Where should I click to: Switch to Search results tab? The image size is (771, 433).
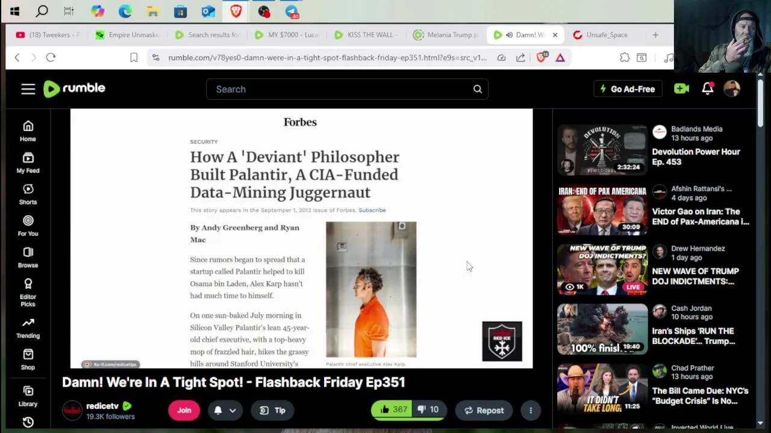[207, 35]
